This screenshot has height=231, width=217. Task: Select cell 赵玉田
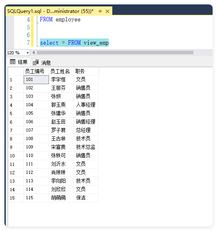click(x=61, y=122)
